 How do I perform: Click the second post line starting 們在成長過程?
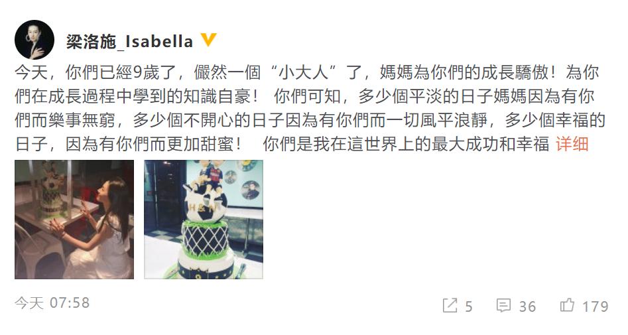click(x=304, y=97)
